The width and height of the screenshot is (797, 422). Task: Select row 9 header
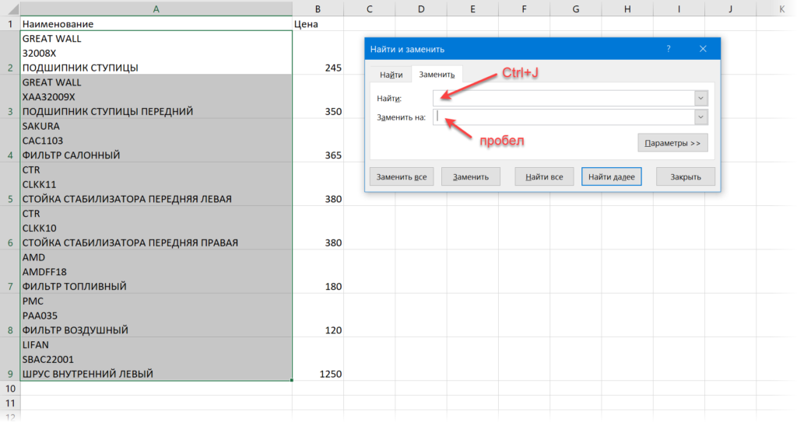[x=10, y=358]
